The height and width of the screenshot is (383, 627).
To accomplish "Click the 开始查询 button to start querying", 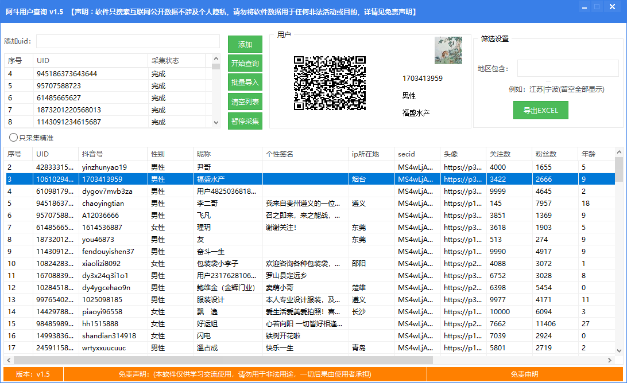I will (245, 63).
